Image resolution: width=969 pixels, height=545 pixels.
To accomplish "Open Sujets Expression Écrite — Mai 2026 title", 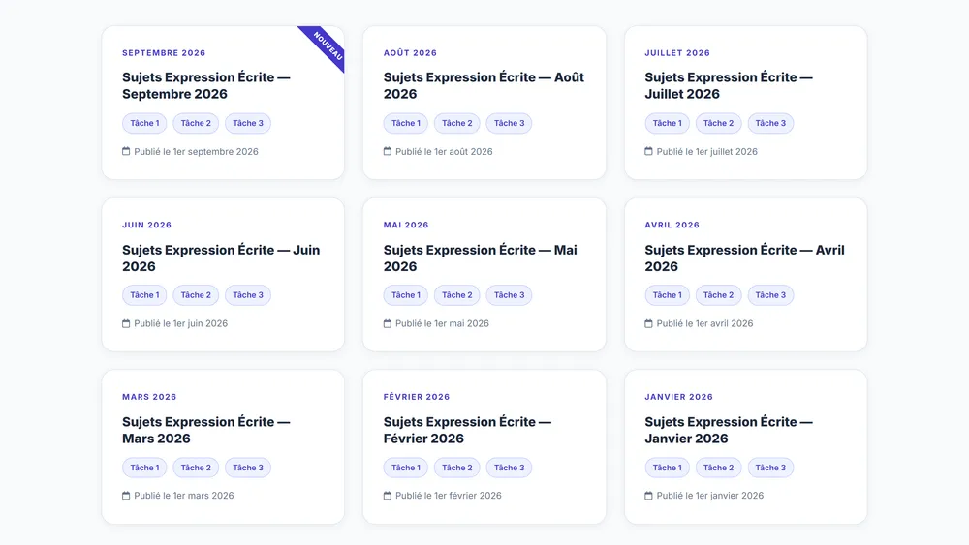I will coord(481,258).
